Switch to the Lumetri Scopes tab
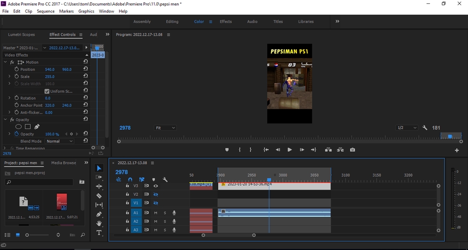 click(21, 35)
